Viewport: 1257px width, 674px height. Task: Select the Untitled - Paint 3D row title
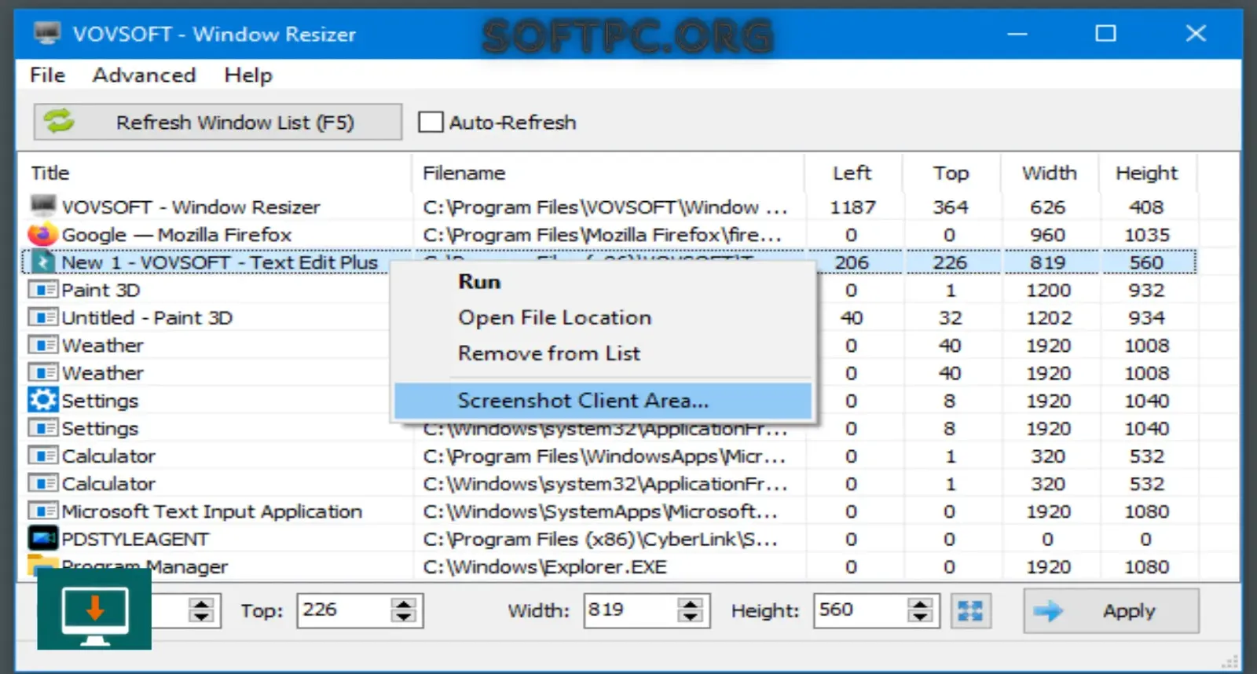click(147, 317)
